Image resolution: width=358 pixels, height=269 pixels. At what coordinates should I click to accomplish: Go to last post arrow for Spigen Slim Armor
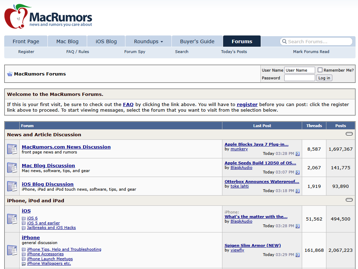[x=298, y=255]
